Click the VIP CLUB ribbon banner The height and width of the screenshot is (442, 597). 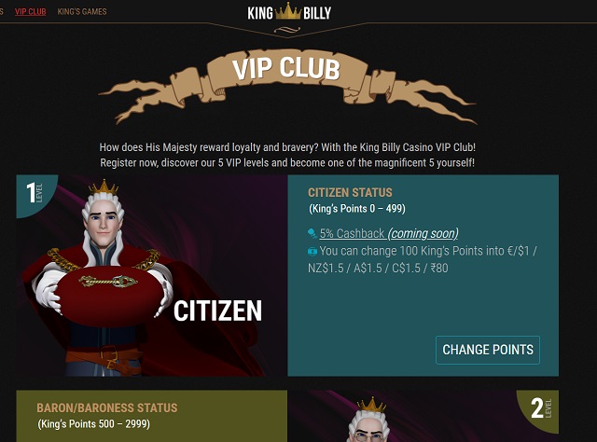[286, 86]
